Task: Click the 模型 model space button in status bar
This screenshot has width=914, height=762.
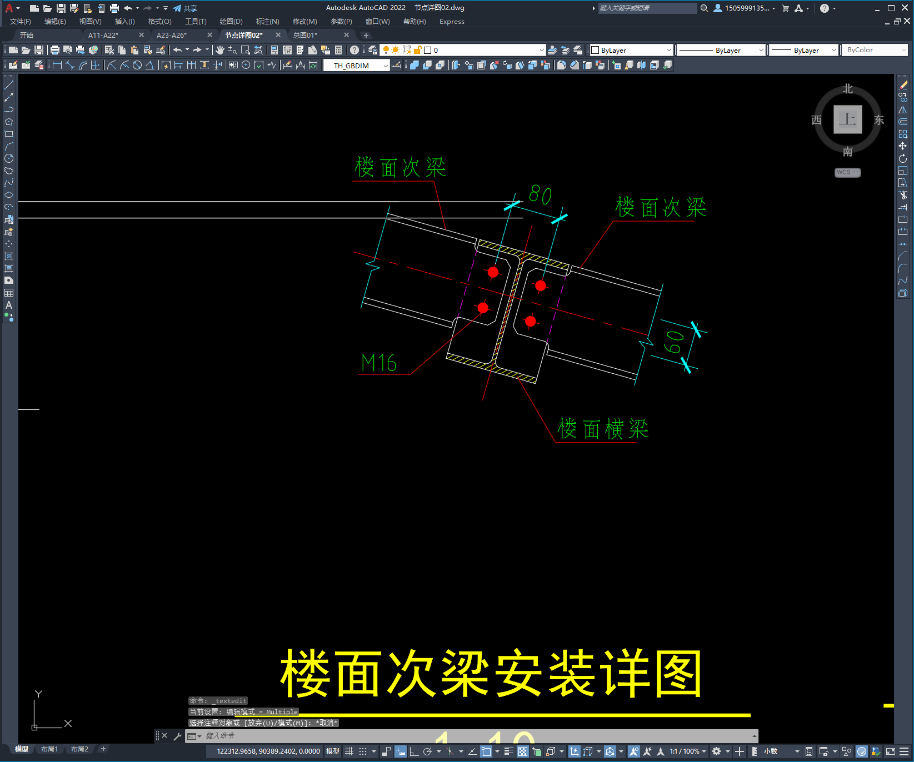Action: point(333,751)
